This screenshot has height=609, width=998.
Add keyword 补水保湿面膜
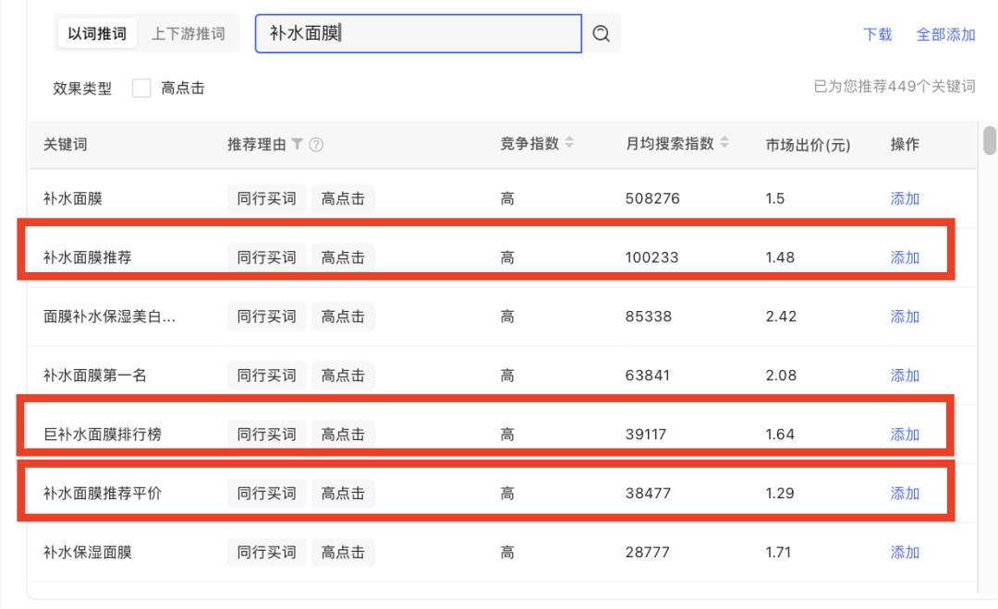(x=905, y=552)
